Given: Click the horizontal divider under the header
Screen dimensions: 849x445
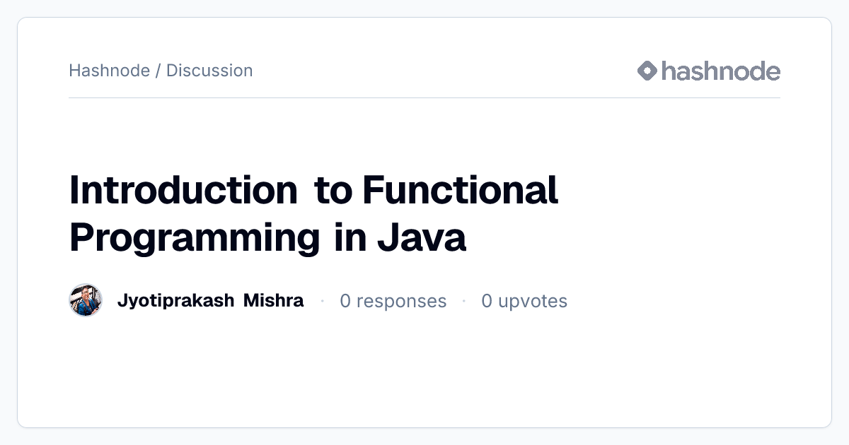Looking at the screenshot, I should (424, 97).
